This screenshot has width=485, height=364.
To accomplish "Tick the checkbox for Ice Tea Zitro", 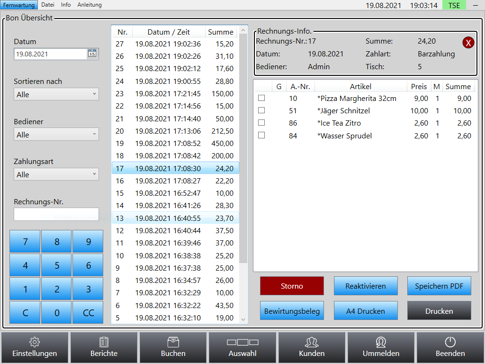I will pyautogui.click(x=261, y=123).
